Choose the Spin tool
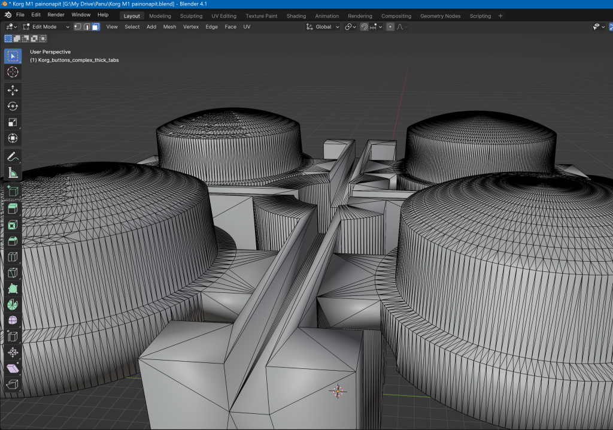Screen dimensions: 613x430 [13, 304]
